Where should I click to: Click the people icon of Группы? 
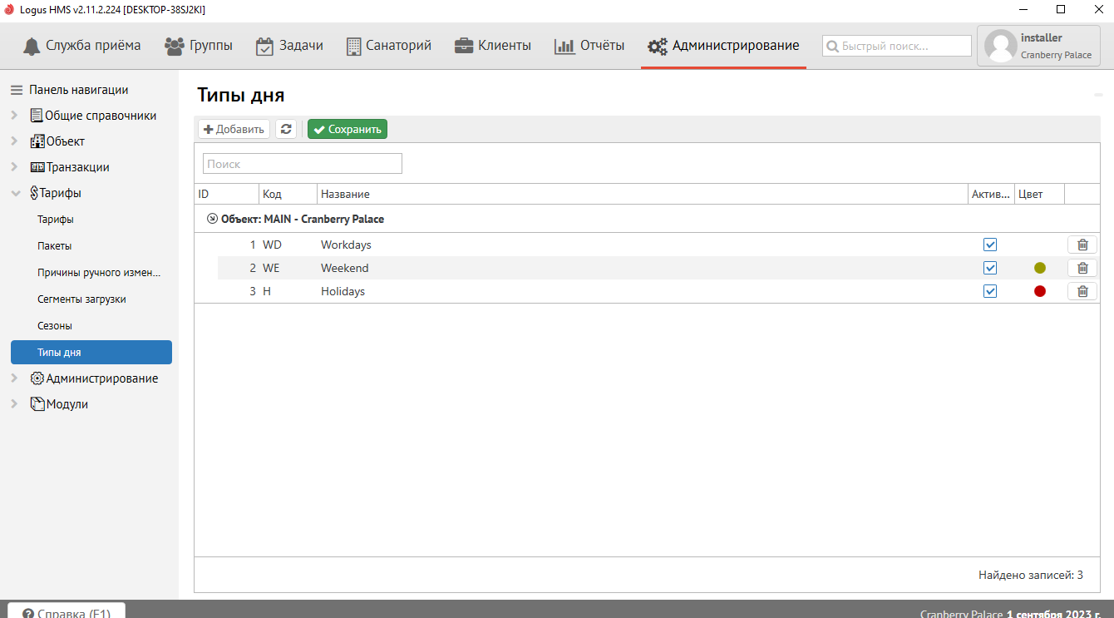coord(175,46)
